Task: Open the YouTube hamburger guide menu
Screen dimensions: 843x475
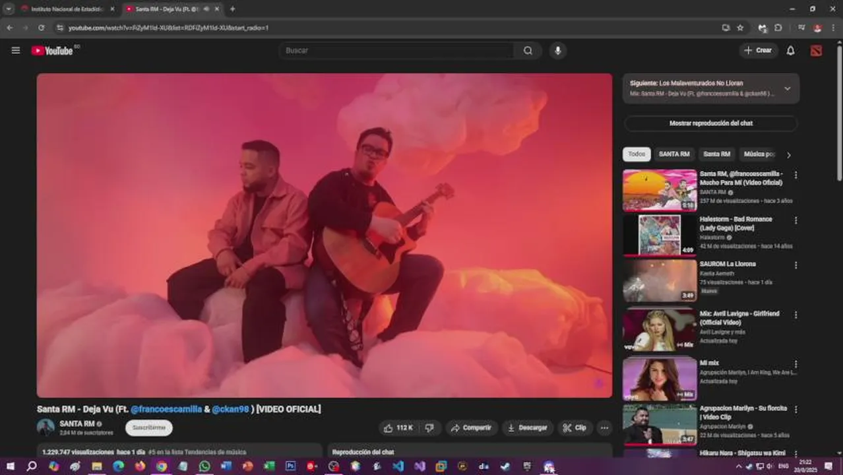Action: pyautogui.click(x=16, y=50)
